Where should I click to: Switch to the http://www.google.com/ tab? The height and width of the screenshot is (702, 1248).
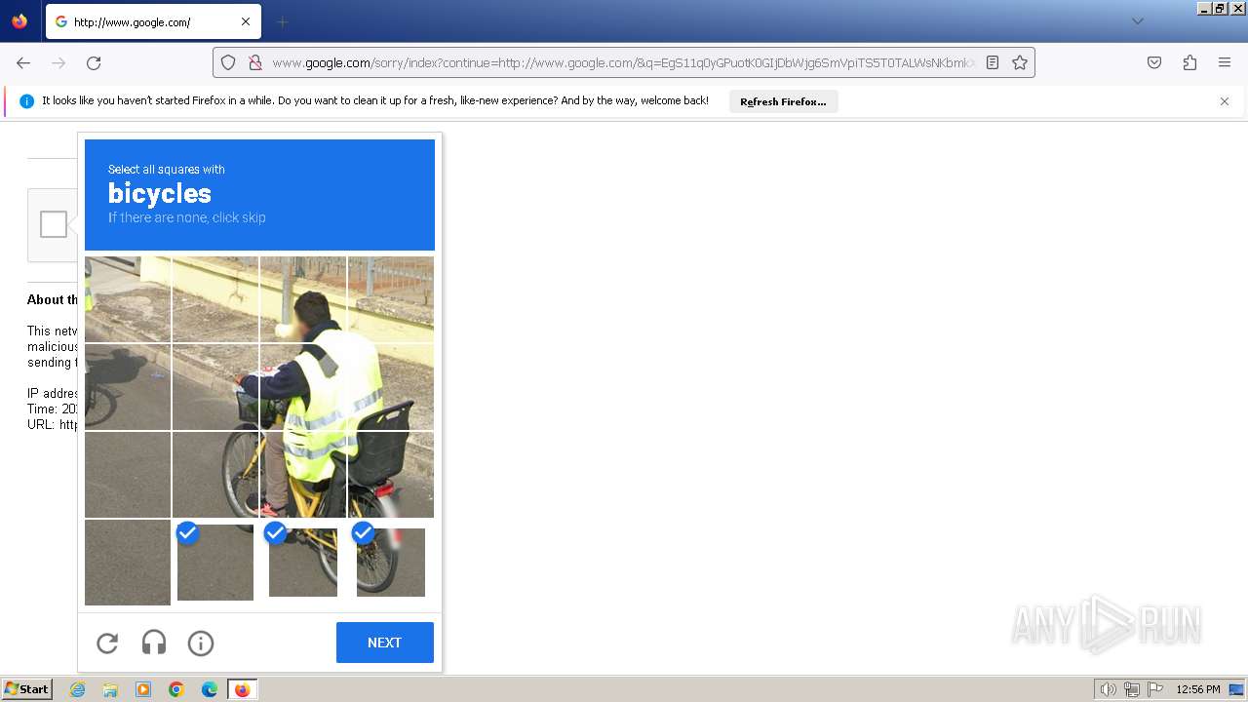coord(151,21)
